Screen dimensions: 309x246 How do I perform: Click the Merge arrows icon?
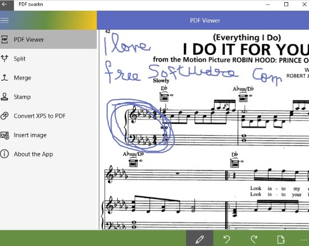(4, 78)
